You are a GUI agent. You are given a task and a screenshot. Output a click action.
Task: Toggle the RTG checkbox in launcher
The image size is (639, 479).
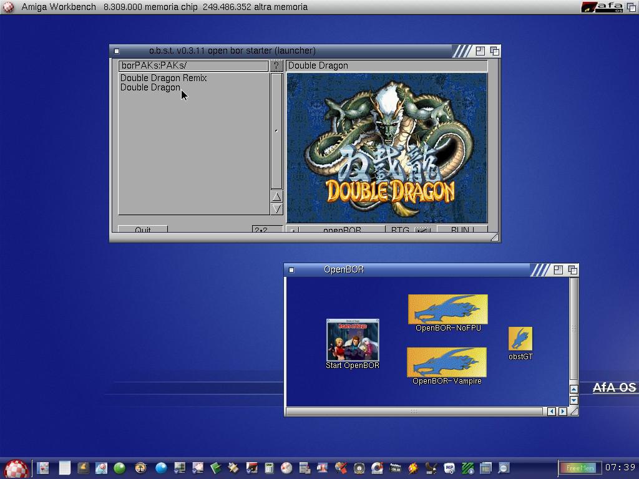tap(422, 230)
